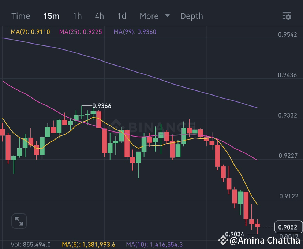The image size is (303, 249).
Task: Switch to the Depth view tab
Action: point(191,16)
